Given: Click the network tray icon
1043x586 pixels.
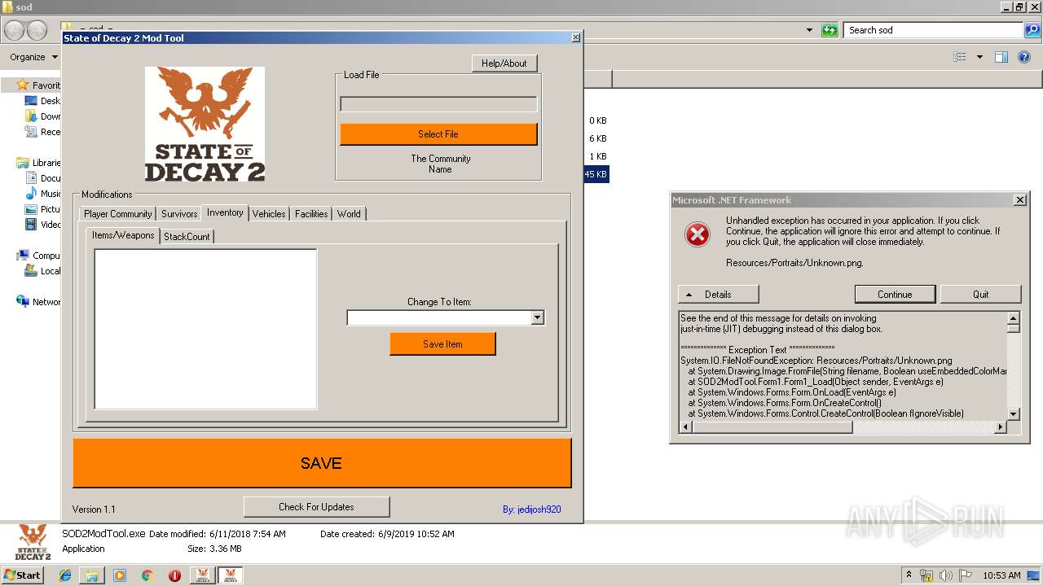Looking at the screenshot, I should click(x=927, y=575).
